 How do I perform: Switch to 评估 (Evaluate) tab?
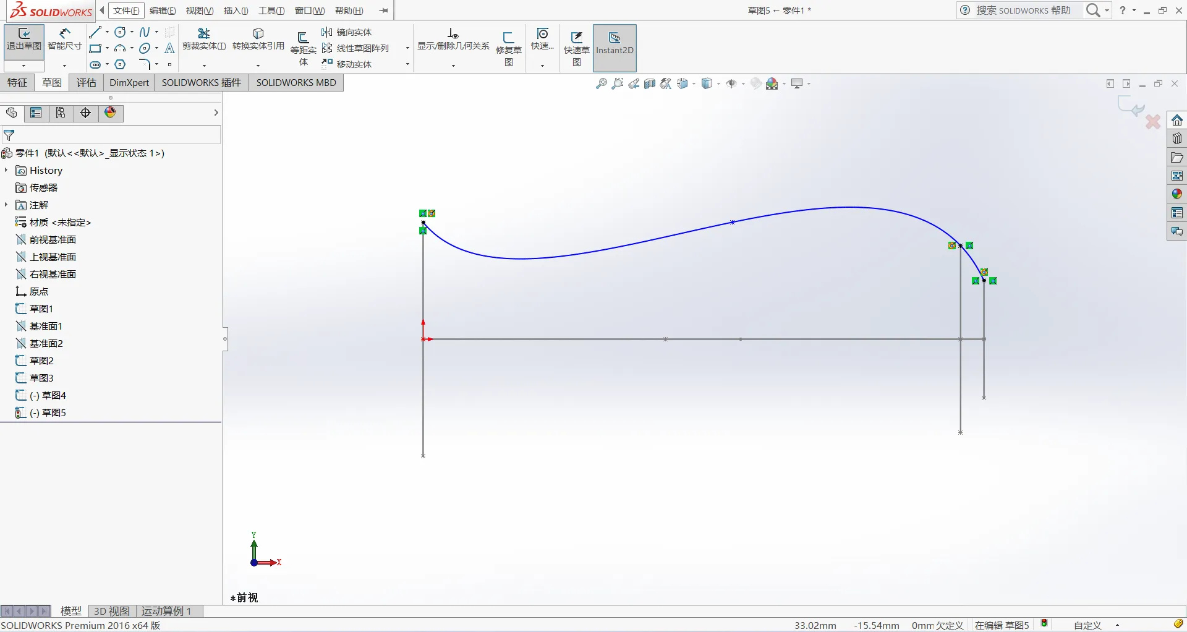(87, 82)
